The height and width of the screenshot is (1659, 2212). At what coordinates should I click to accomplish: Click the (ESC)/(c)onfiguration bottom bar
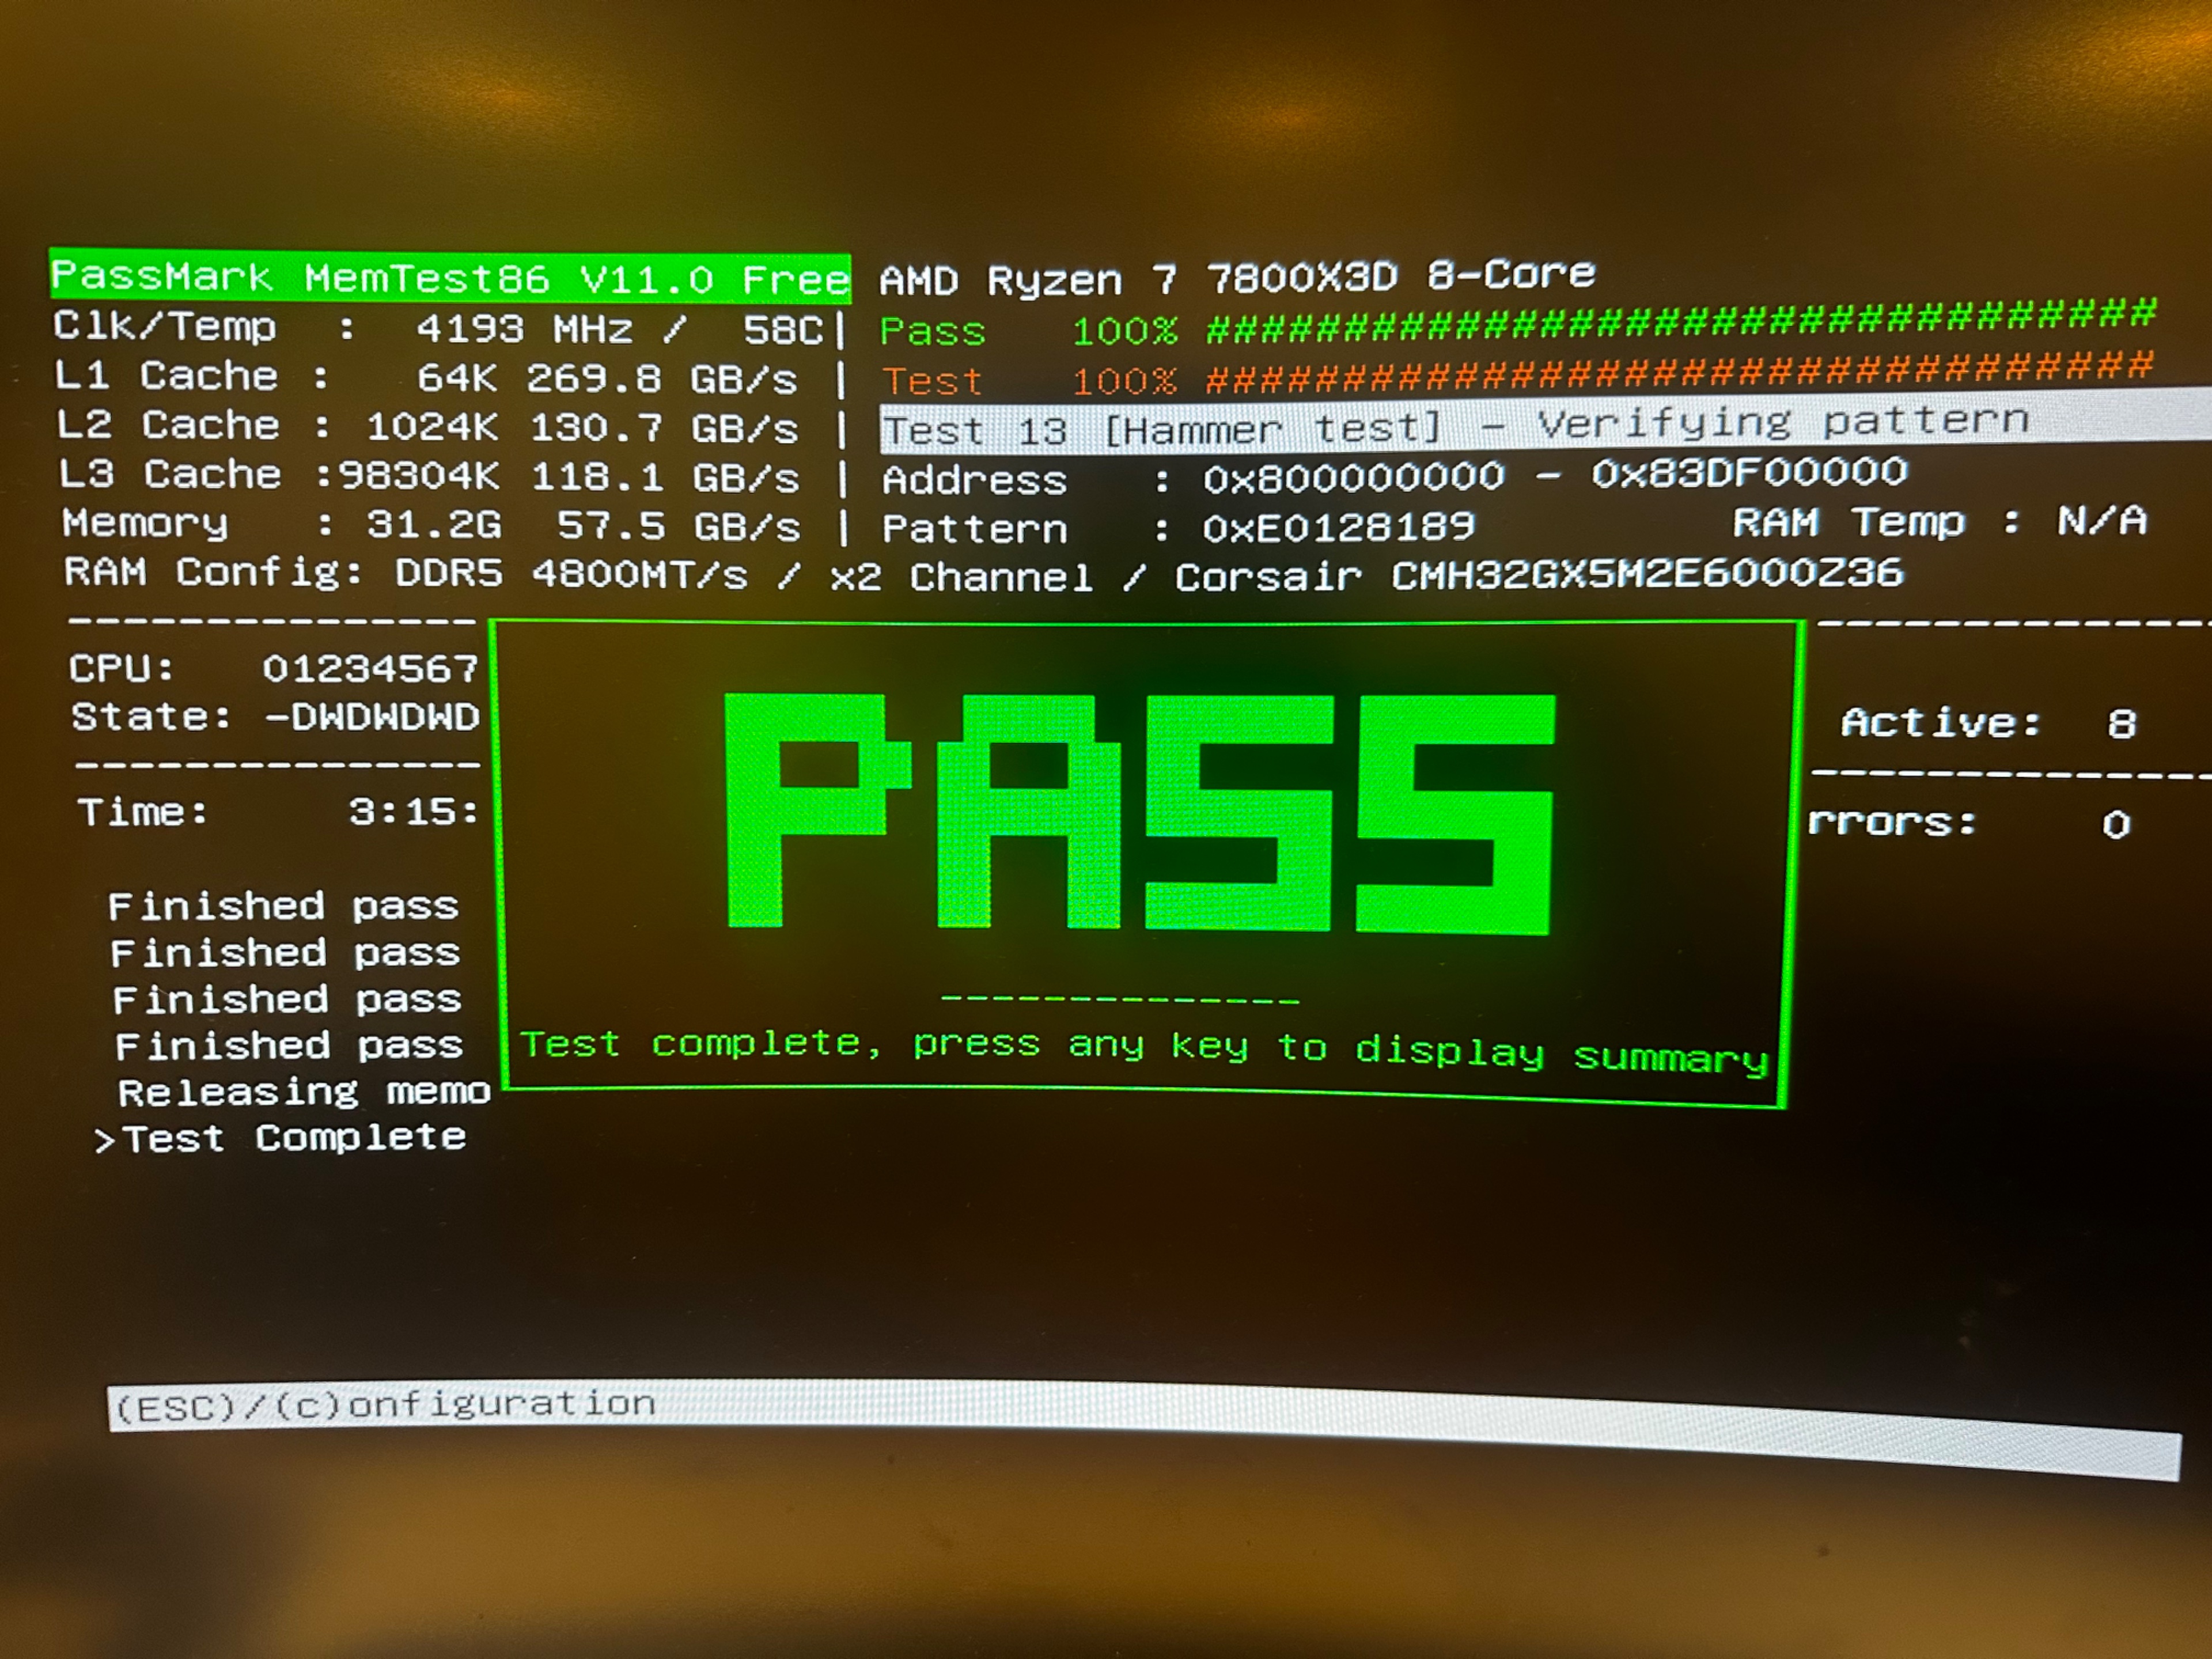(385, 1405)
